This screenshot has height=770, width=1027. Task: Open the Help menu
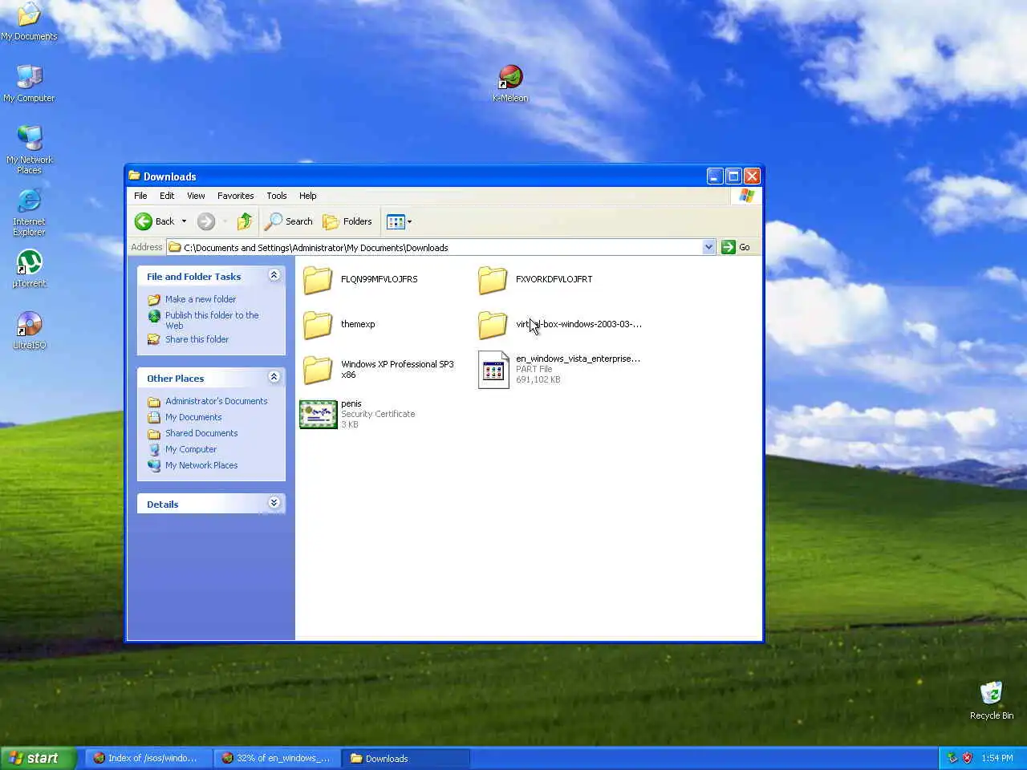click(308, 196)
